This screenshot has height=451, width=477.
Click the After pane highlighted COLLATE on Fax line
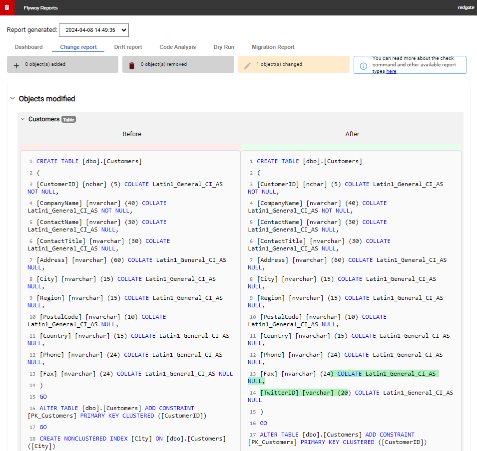(x=350, y=374)
